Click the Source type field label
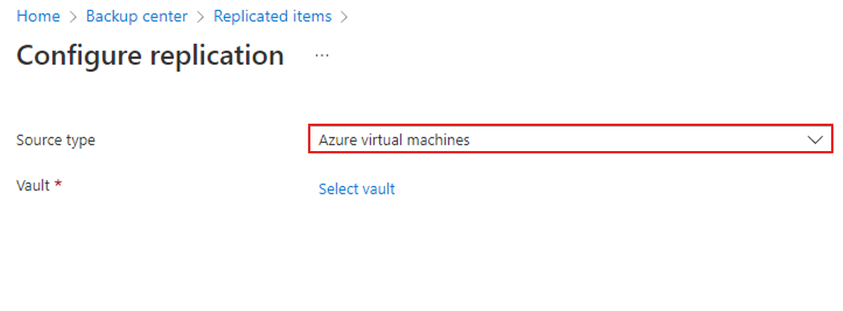Image resolution: width=843 pixels, height=311 pixels. tap(56, 139)
